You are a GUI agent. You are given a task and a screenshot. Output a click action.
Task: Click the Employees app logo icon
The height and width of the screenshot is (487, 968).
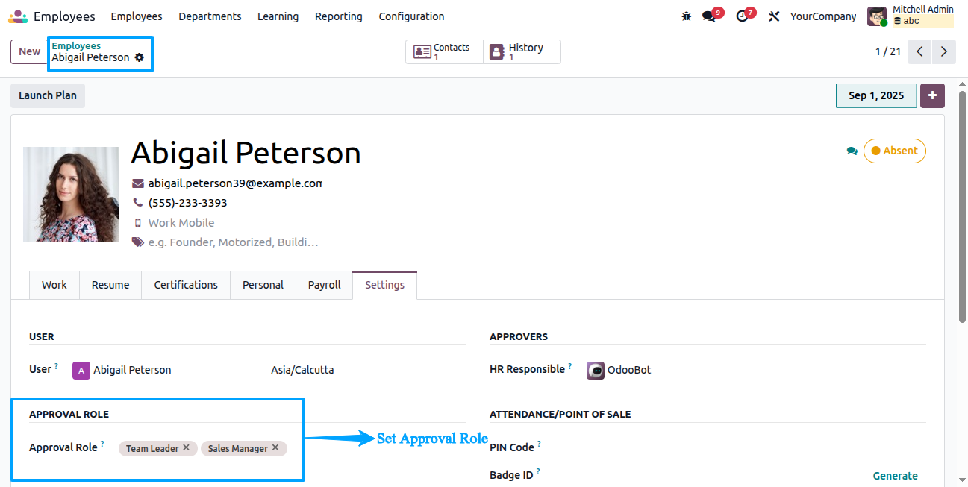(18, 16)
